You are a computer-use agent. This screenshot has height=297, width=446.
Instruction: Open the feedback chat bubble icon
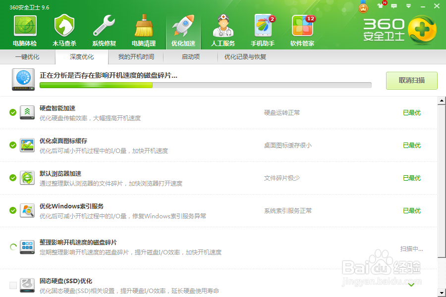(394, 6)
